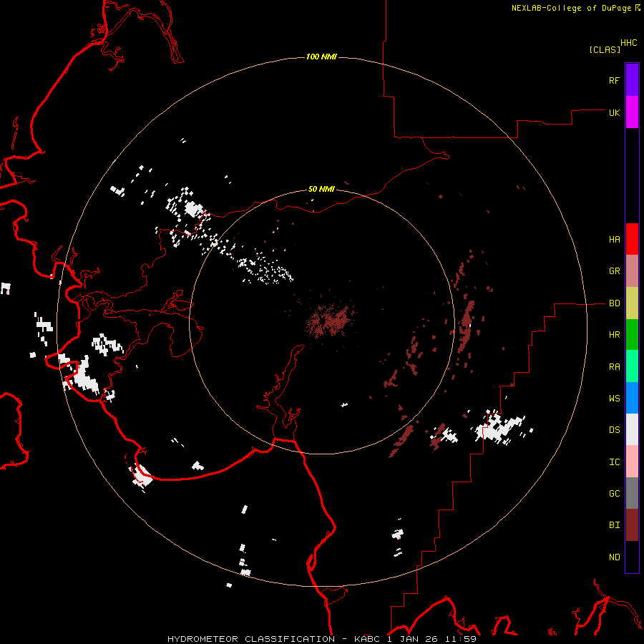Click the [CLAS] units label

click(605, 49)
